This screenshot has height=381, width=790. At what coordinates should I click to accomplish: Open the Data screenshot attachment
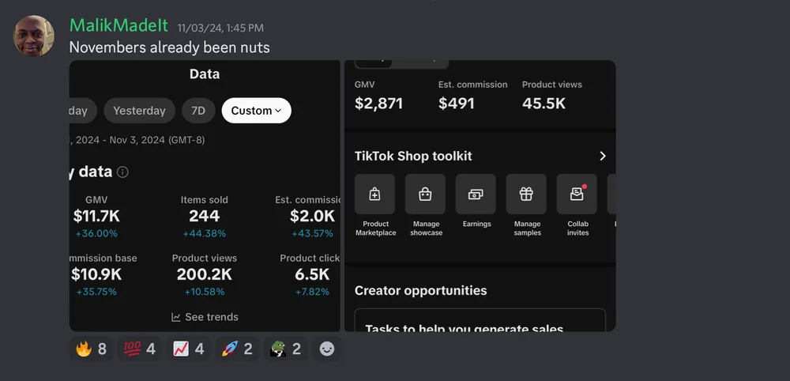205,195
